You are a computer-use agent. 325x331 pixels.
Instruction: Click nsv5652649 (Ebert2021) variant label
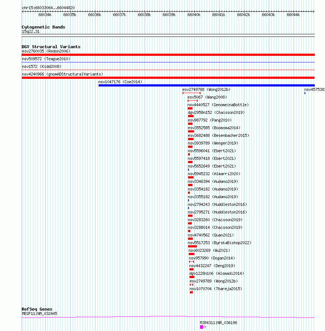212,166
